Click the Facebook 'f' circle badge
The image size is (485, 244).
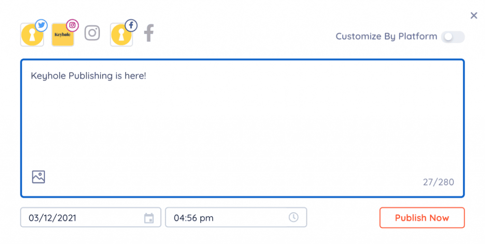(x=131, y=26)
